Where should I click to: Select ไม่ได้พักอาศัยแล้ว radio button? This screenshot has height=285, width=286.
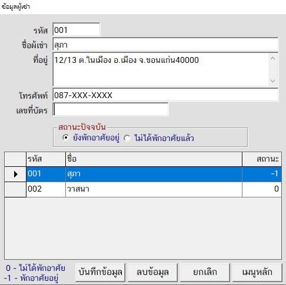coord(127,138)
